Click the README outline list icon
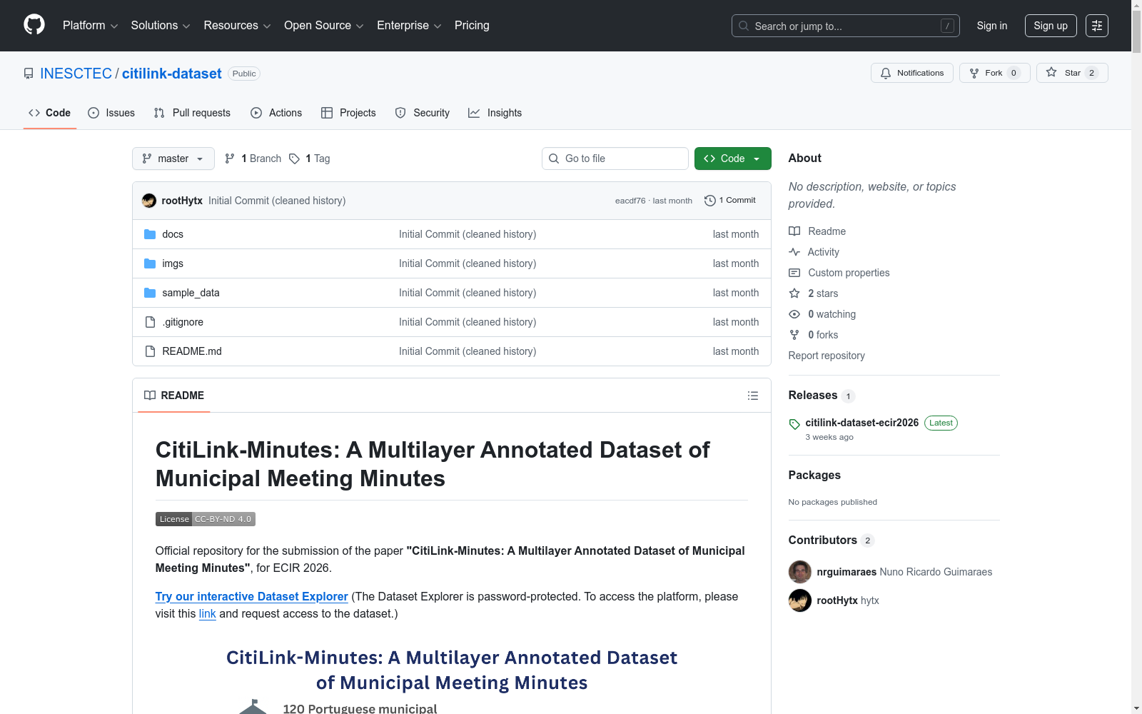Viewport: 1142px width, 714px height. click(752, 396)
